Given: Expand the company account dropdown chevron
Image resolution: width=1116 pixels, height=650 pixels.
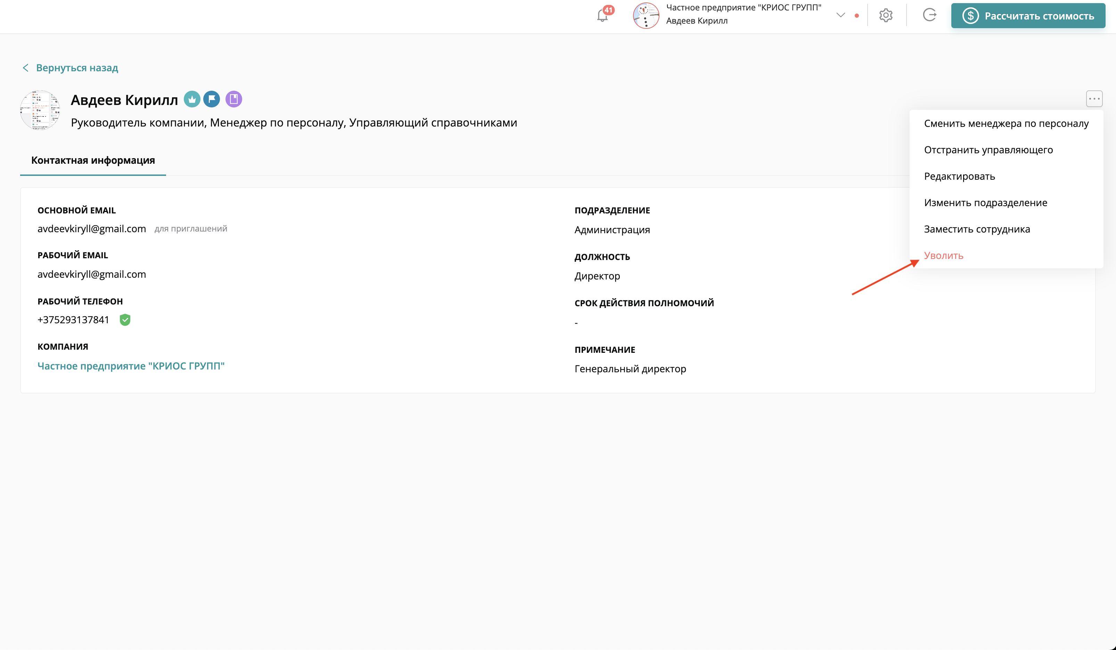Looking at the screenshot, I should pyautogui.click(x=840, y=15).
